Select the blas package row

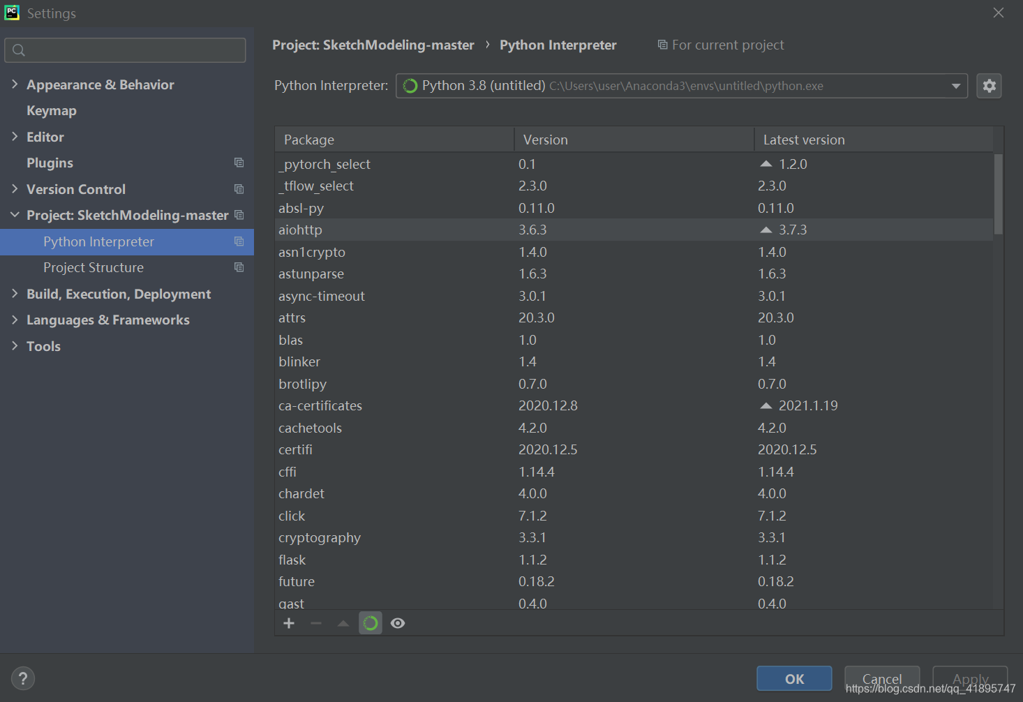tap(634, 340)
